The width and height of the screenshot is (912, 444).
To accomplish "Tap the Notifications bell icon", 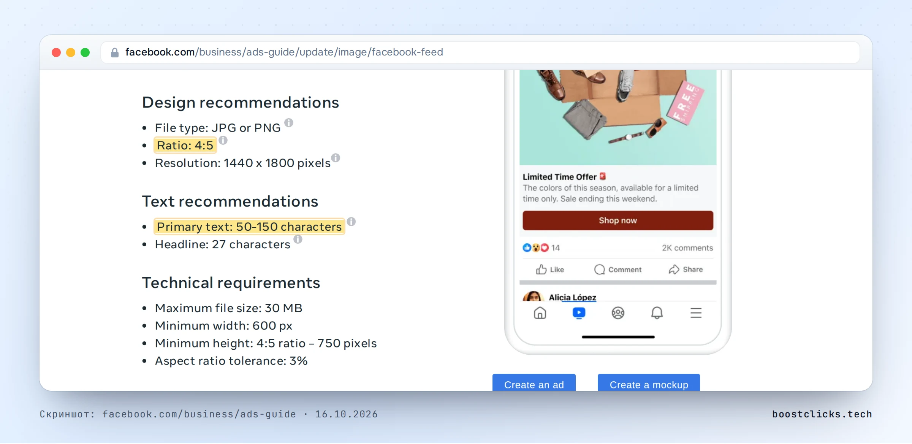I will pyautogui.click(x=657, y=313).
